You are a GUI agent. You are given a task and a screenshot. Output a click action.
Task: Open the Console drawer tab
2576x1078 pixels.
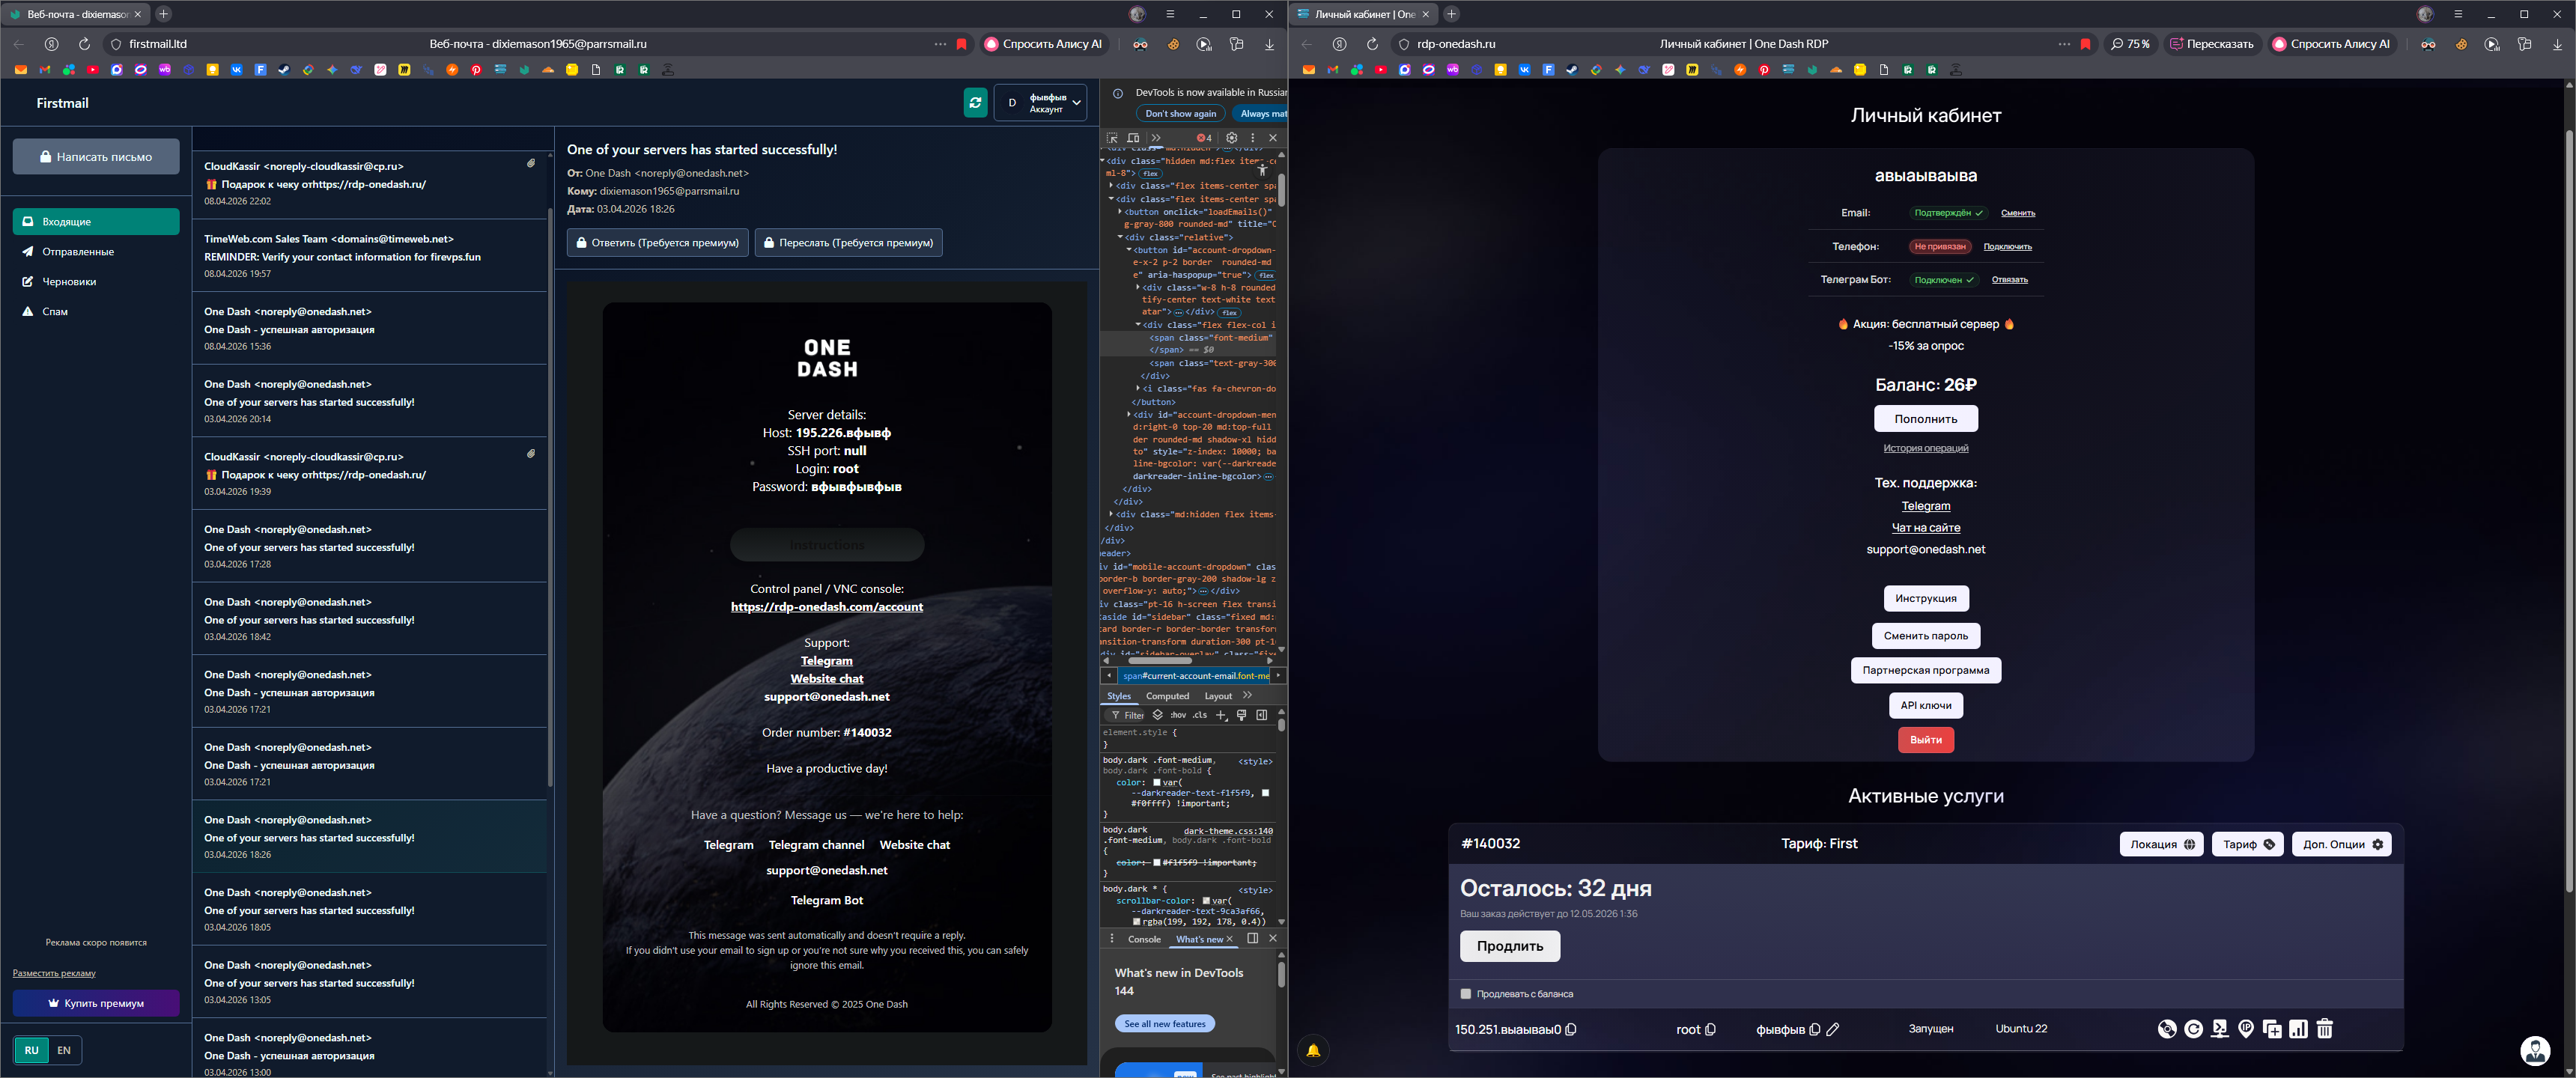[x=1144, y=939]
